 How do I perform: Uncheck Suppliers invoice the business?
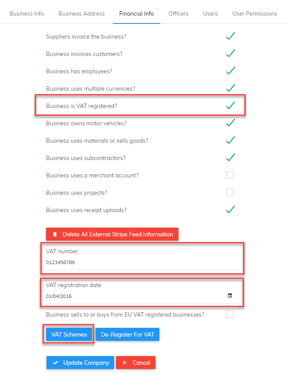(230, 36)
